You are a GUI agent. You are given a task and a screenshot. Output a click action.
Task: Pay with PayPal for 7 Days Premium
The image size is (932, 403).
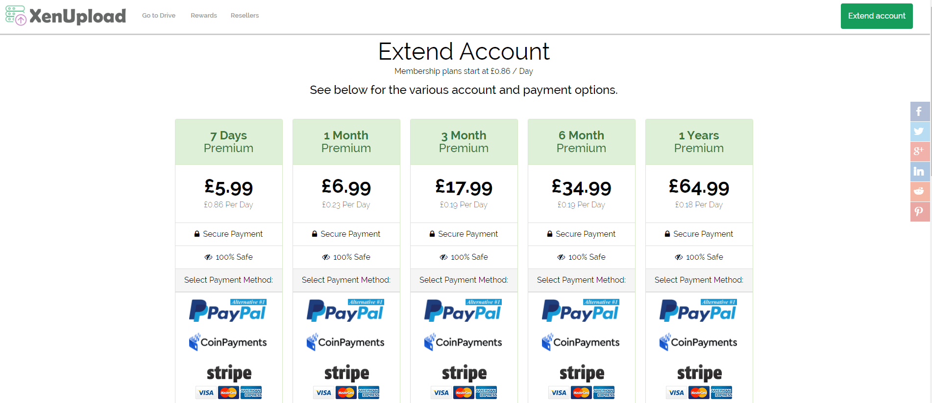[228, 311]
